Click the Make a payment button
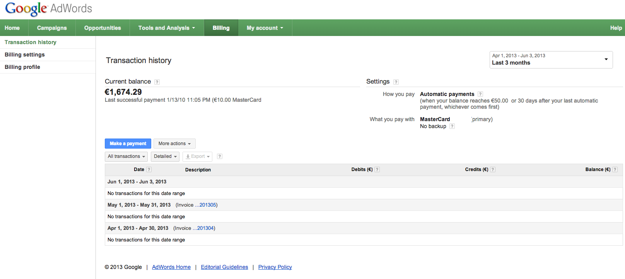Screen dimensions: 625x279 [x=128, y=144]
